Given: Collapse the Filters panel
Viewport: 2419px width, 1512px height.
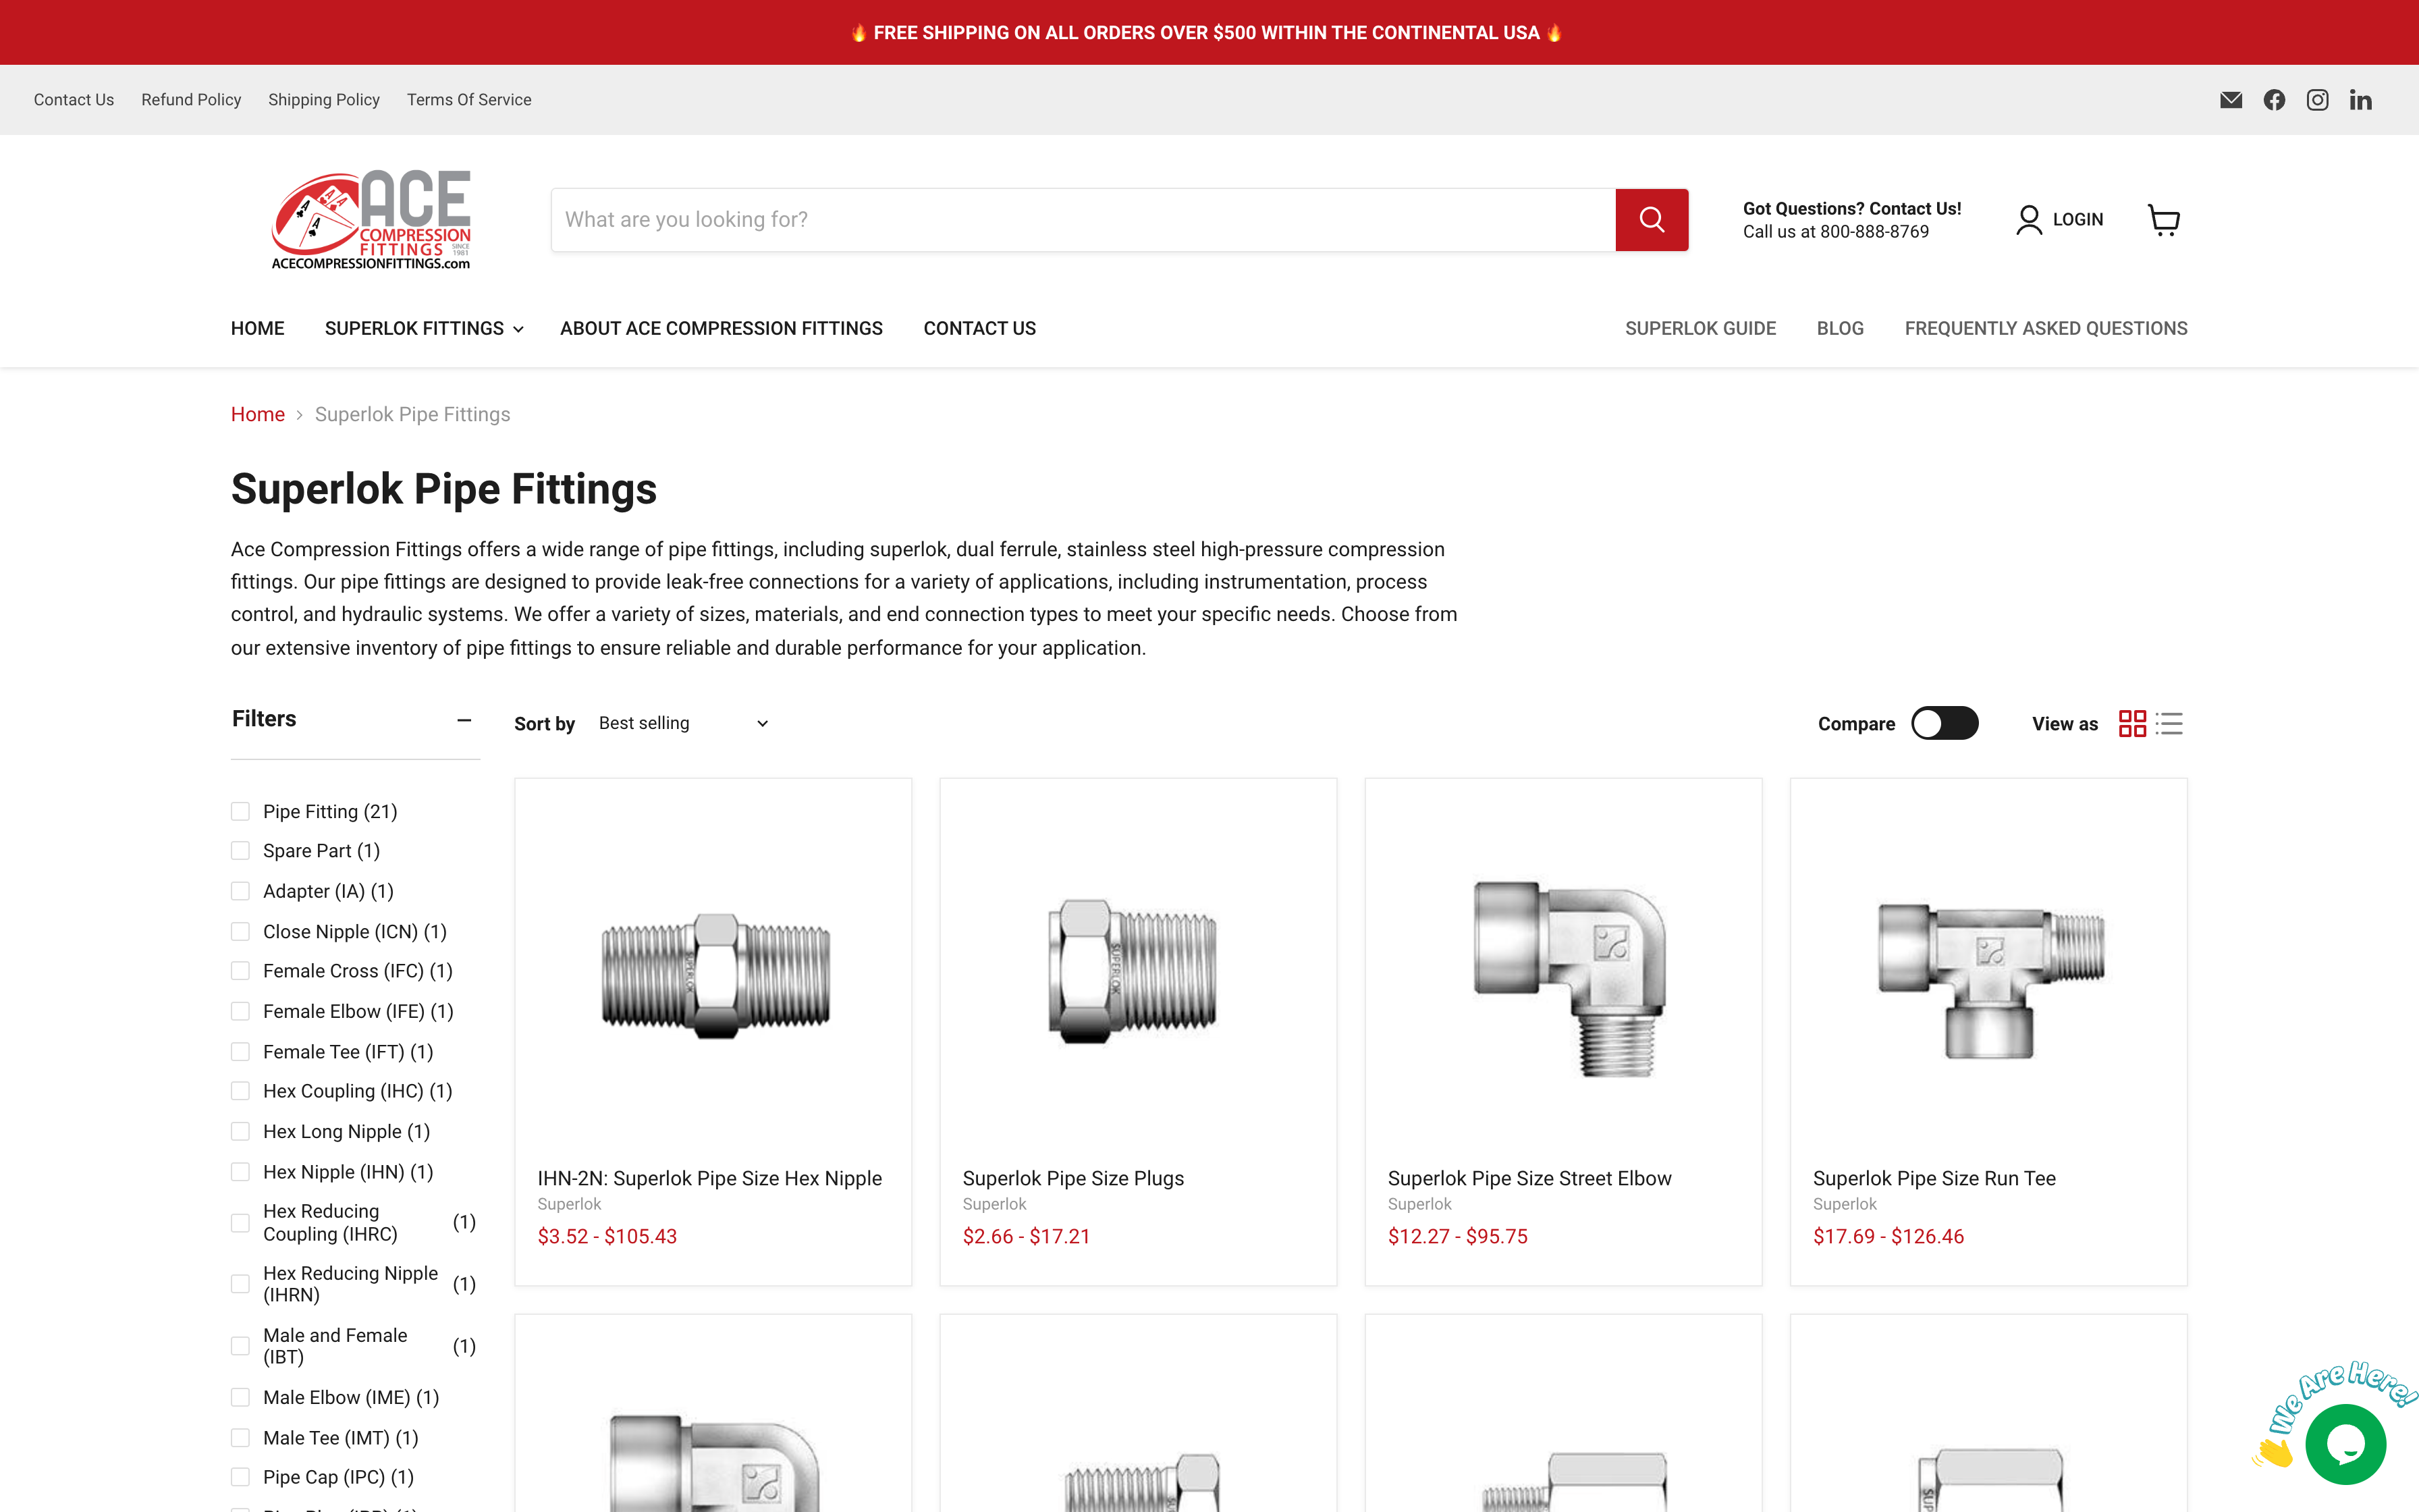Looking at the screenshot, I should coord(464,720).
